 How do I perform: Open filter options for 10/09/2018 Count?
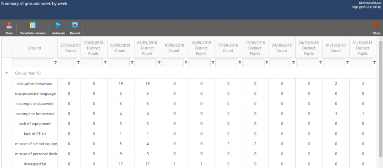click(x=186, y=62)
